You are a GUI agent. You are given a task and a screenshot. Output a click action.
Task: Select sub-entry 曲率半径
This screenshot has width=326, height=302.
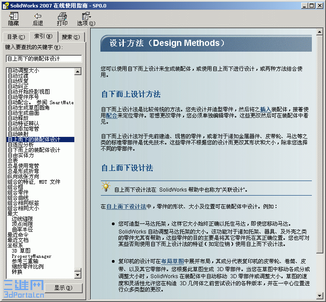pos(22,229)
